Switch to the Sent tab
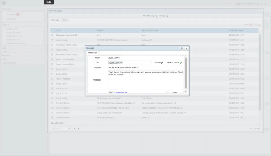Viewport: 271px width, 156px height. click(65, 20)
